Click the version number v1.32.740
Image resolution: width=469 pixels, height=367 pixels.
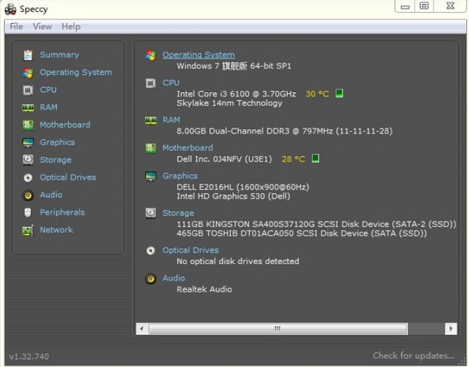pyautogui.click(x=29, y=357)
